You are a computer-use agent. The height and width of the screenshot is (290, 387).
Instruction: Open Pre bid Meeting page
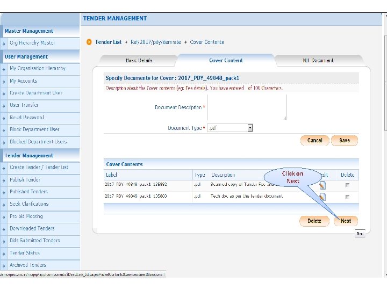click(26, 216)
